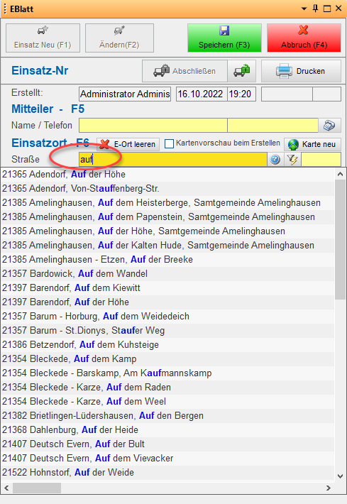Click the right arrow of the horizontal scrollbar
The image size is (347, 504).
click(x=328, y=488)
